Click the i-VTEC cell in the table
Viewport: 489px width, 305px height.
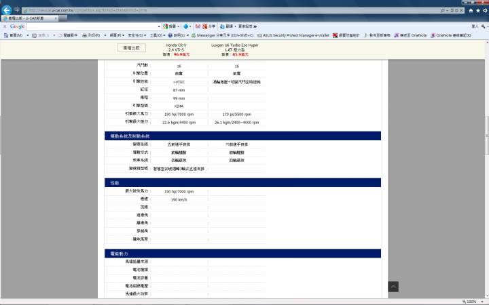click(x=179, y=82)
